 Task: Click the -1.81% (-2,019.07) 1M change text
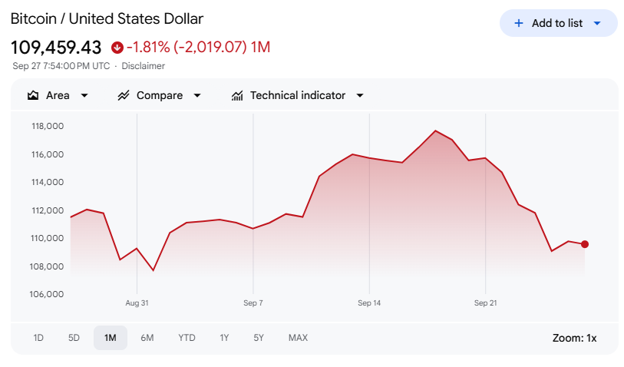click(199, 48)
